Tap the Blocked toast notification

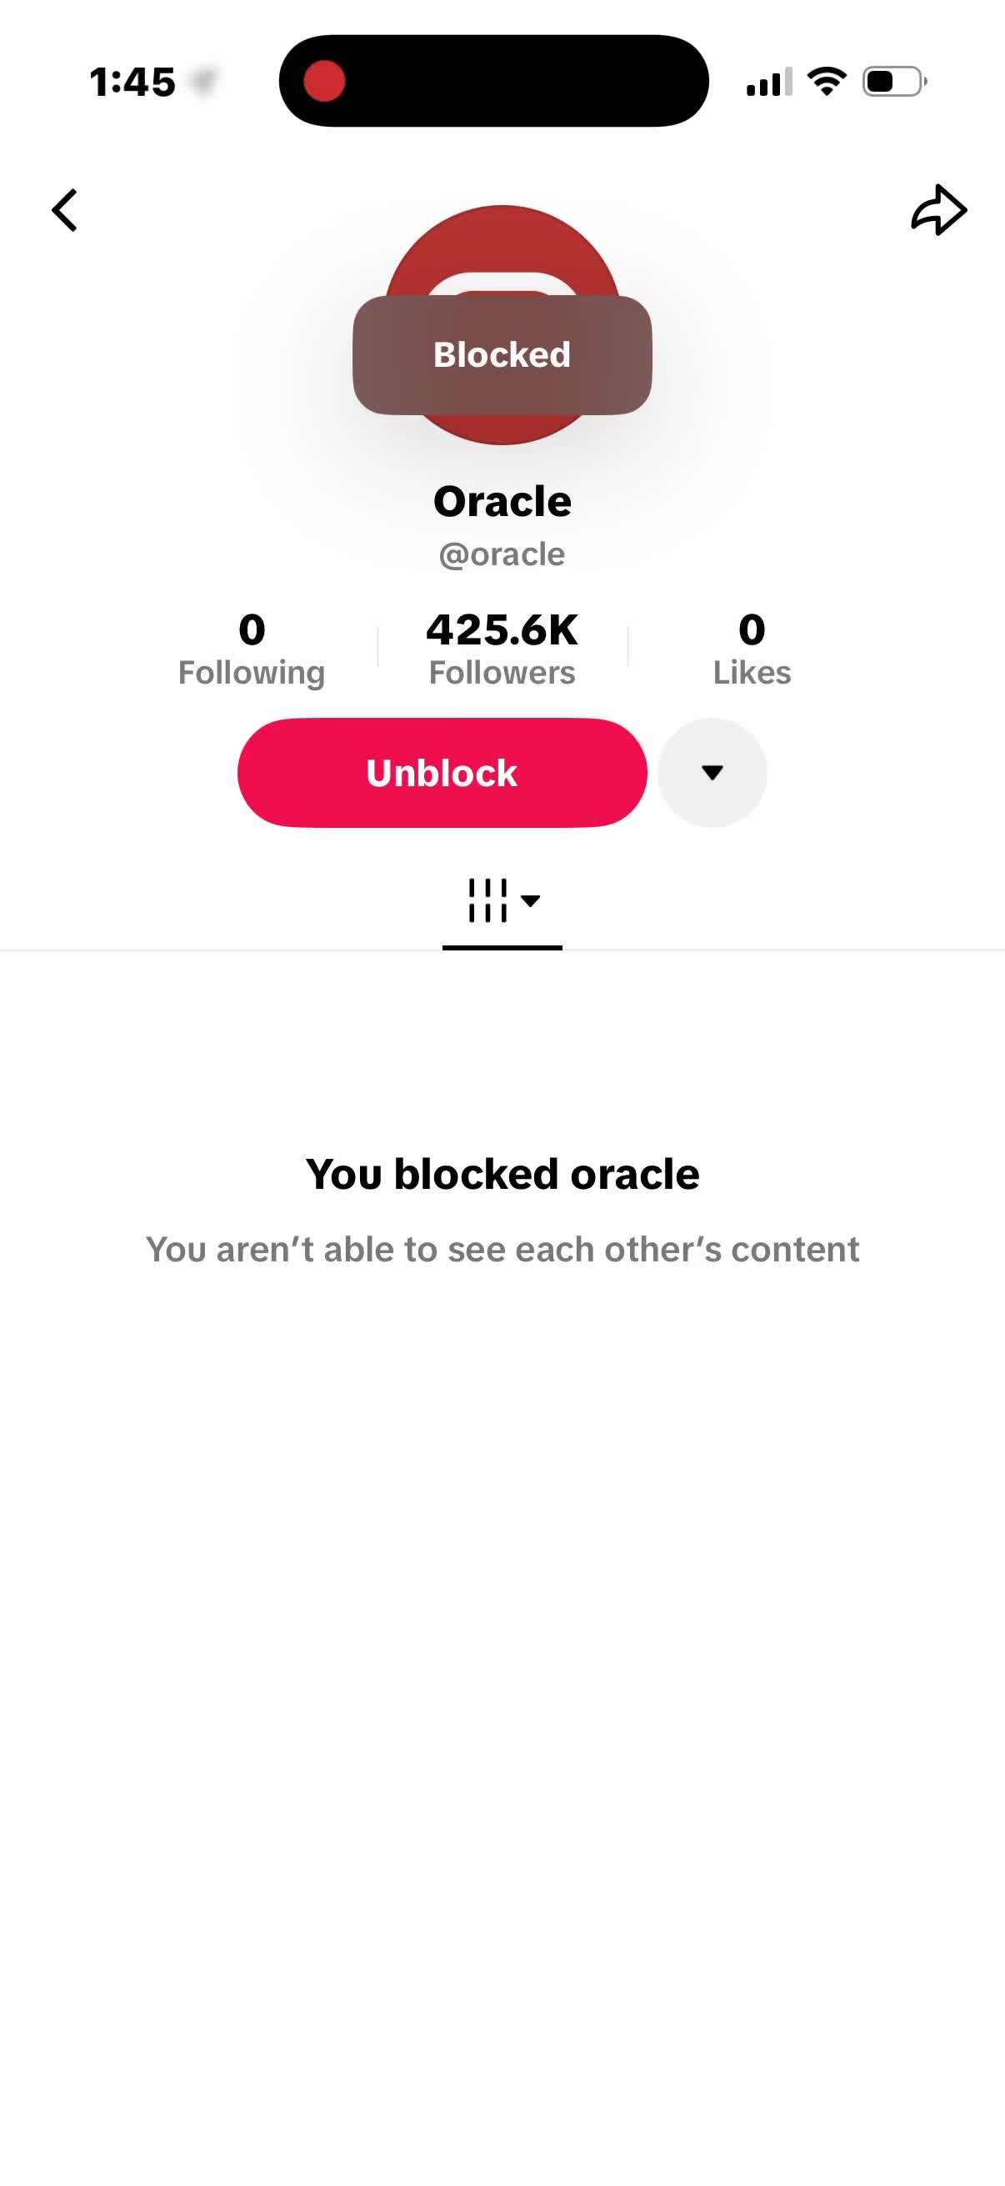tap(502, 354)
